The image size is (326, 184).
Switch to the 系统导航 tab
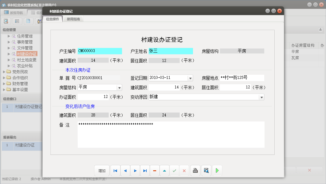[17, 12]
